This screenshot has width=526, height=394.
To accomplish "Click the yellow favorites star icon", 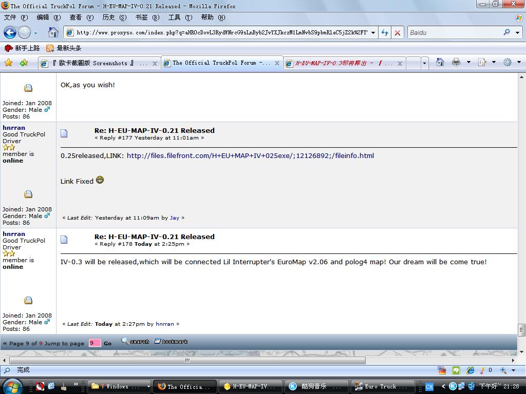I will click(x=8, y=63).
